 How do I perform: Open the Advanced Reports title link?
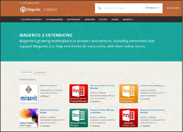tap(49, 86)
